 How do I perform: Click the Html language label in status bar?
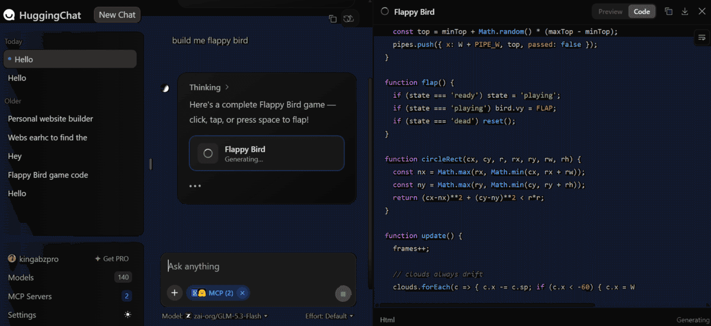(x=387, y=320)
